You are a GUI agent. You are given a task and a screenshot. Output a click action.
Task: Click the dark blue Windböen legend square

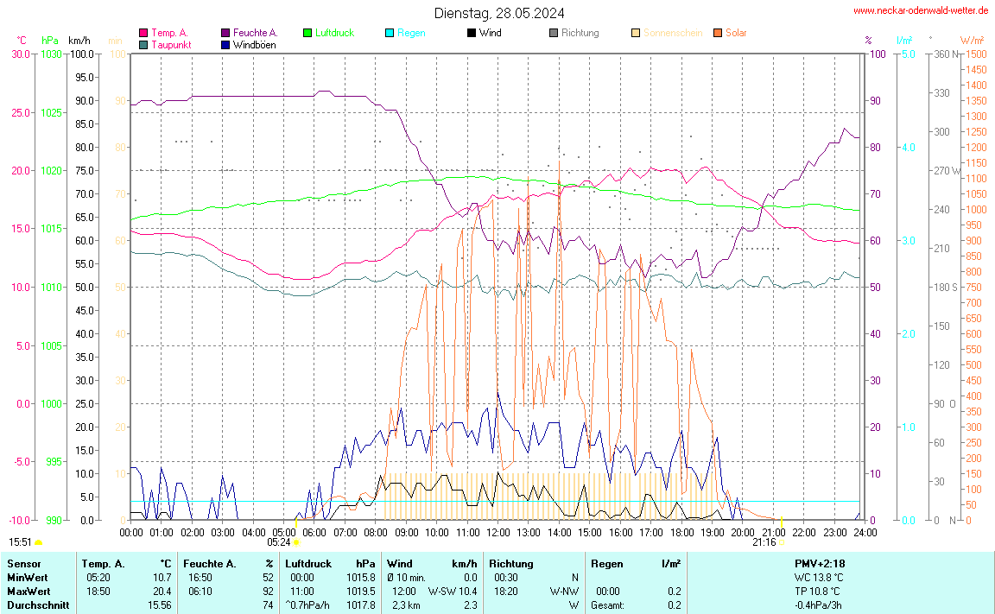click(225, 44)
